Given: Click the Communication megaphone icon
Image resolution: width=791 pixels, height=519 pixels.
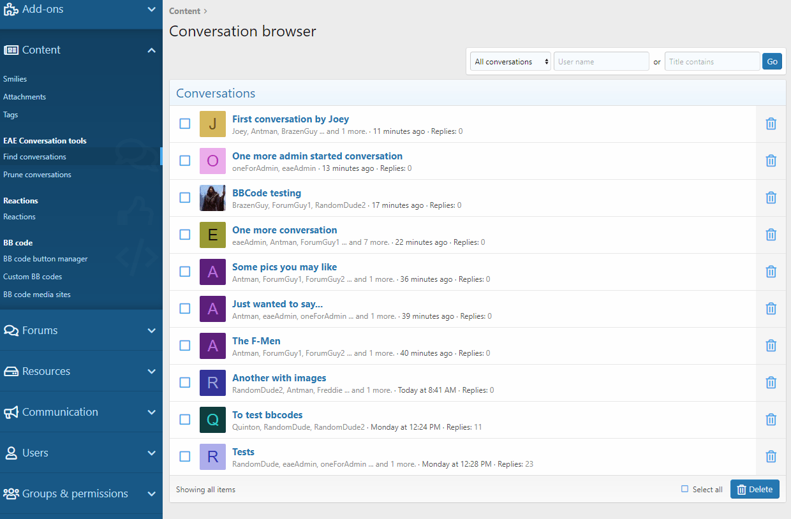Looking at the screenshot, I should point(11,412).
